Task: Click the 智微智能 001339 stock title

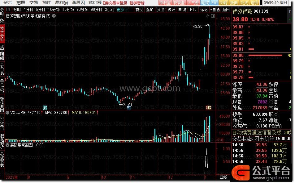Action: point(250,11)
